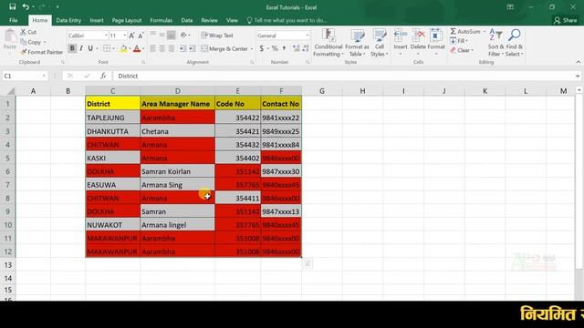The width and height of the screenshot is (584, 328).
Task: Collapse the ribbon
Action: (x=578, y=62)
